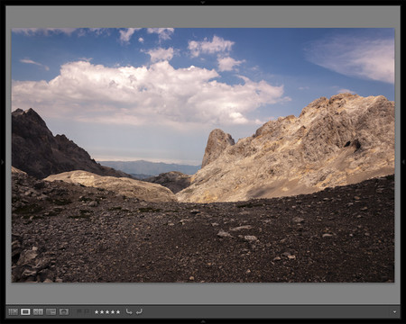Expand the bottom filmstrip panel arrow
The image size is (406, 324).
[203, 321]
